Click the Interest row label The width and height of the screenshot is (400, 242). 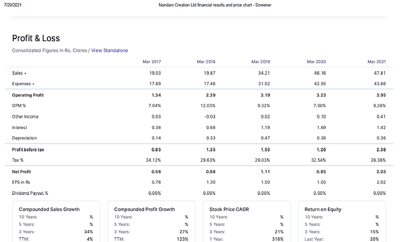(x=19, y=127)
